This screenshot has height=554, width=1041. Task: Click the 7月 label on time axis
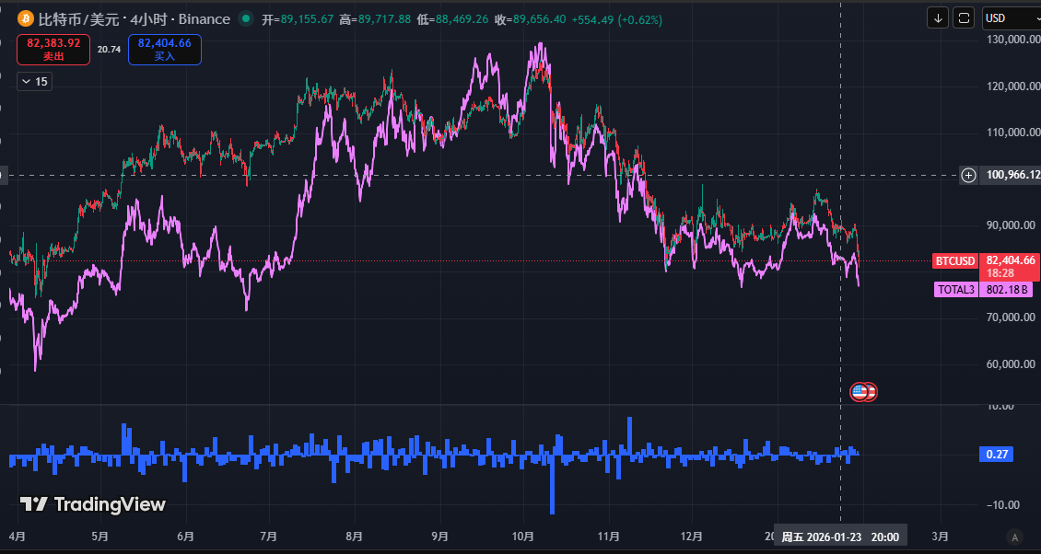269,537
